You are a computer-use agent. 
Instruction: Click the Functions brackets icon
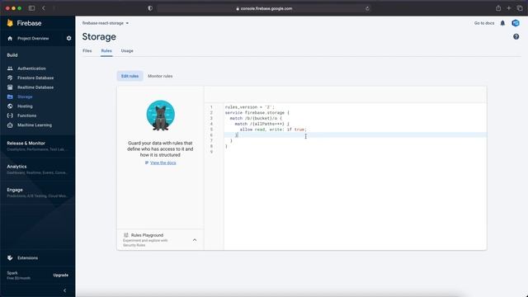[10, 115]
